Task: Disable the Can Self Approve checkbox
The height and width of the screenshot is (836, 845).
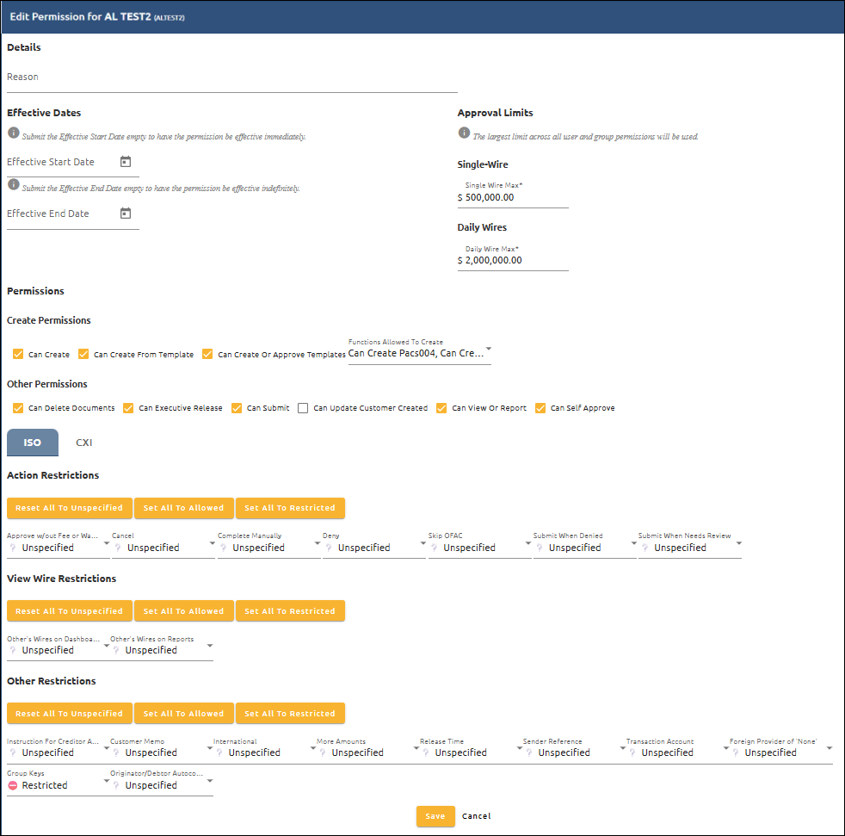Action: pos(540,407)
